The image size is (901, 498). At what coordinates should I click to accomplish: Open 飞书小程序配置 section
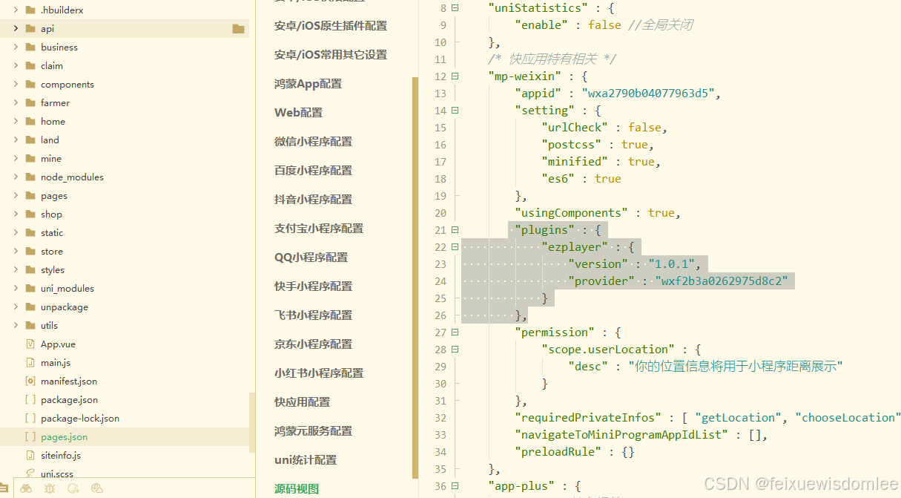(x=314, y=315)
